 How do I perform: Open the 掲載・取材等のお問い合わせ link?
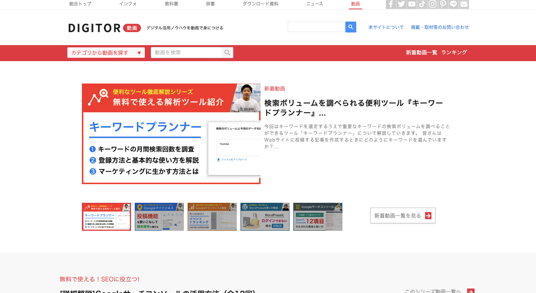click(440, 27)
